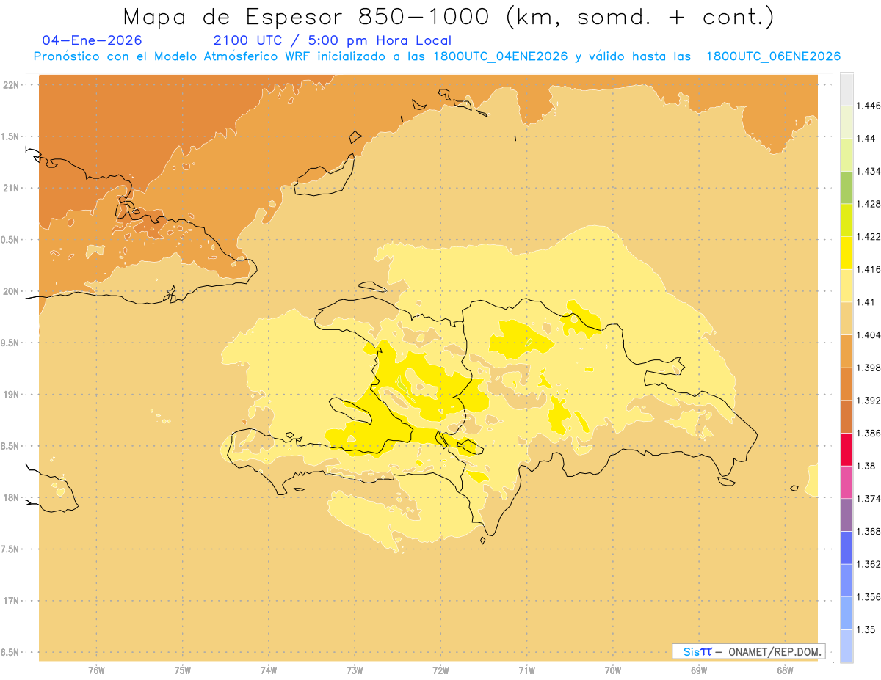Viewport: 881px width, 680px height.
Task: Click the blue legend segment between 1.362 and 1.368
Action: tap(846, 547)
